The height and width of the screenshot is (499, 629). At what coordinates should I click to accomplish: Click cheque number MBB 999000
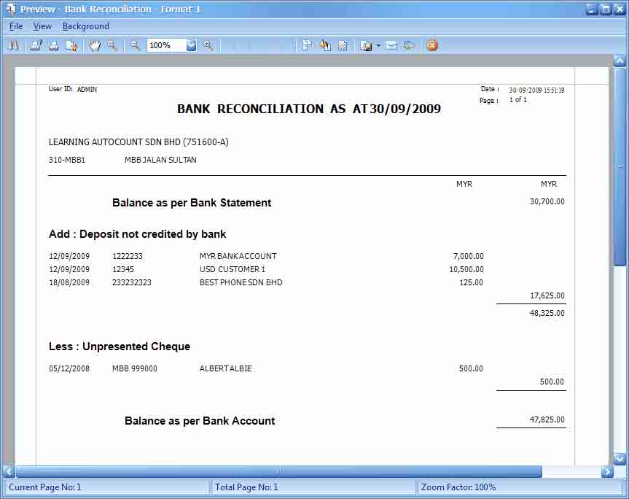(135, 368)
